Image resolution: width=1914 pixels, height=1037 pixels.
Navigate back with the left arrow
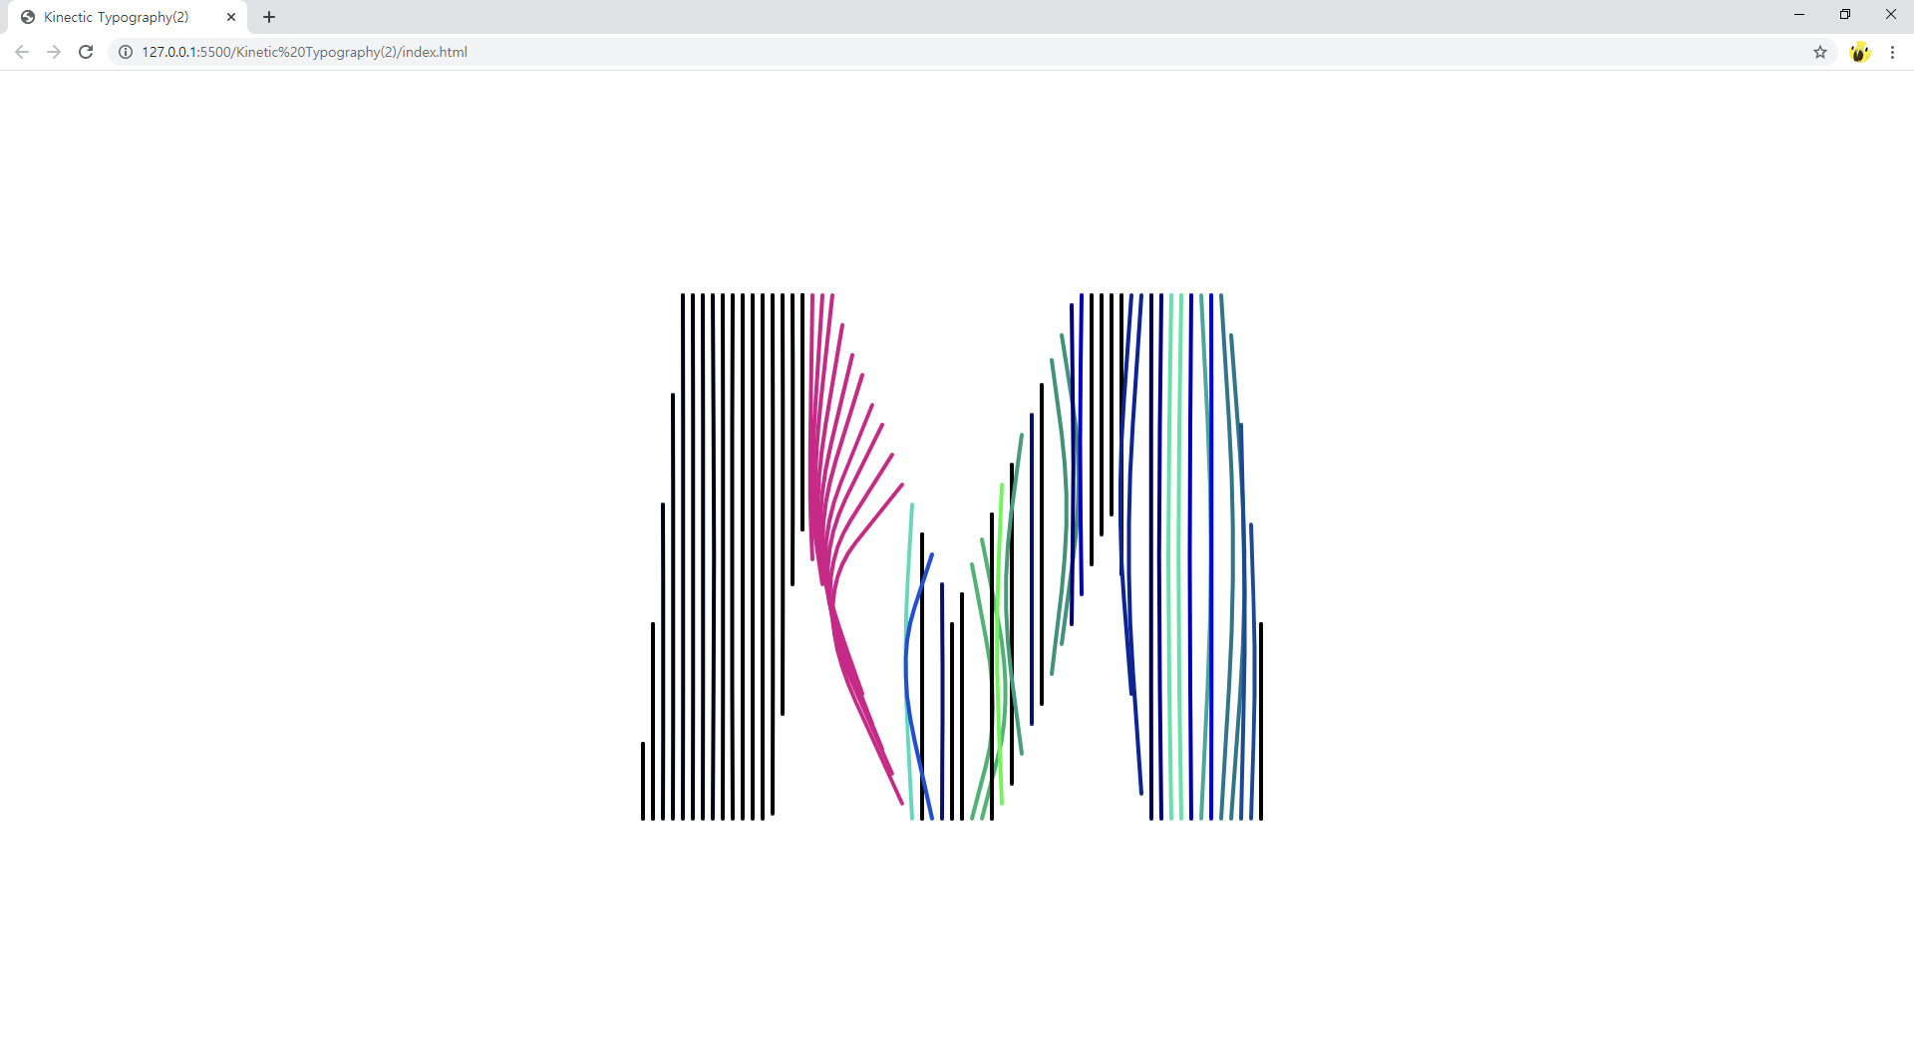tap(21, 52)
